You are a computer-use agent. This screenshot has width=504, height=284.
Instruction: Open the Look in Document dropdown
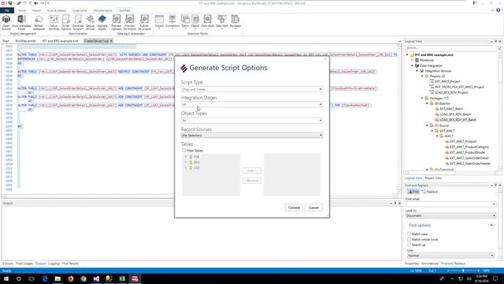pyautogui.click(x=450, y=215)
